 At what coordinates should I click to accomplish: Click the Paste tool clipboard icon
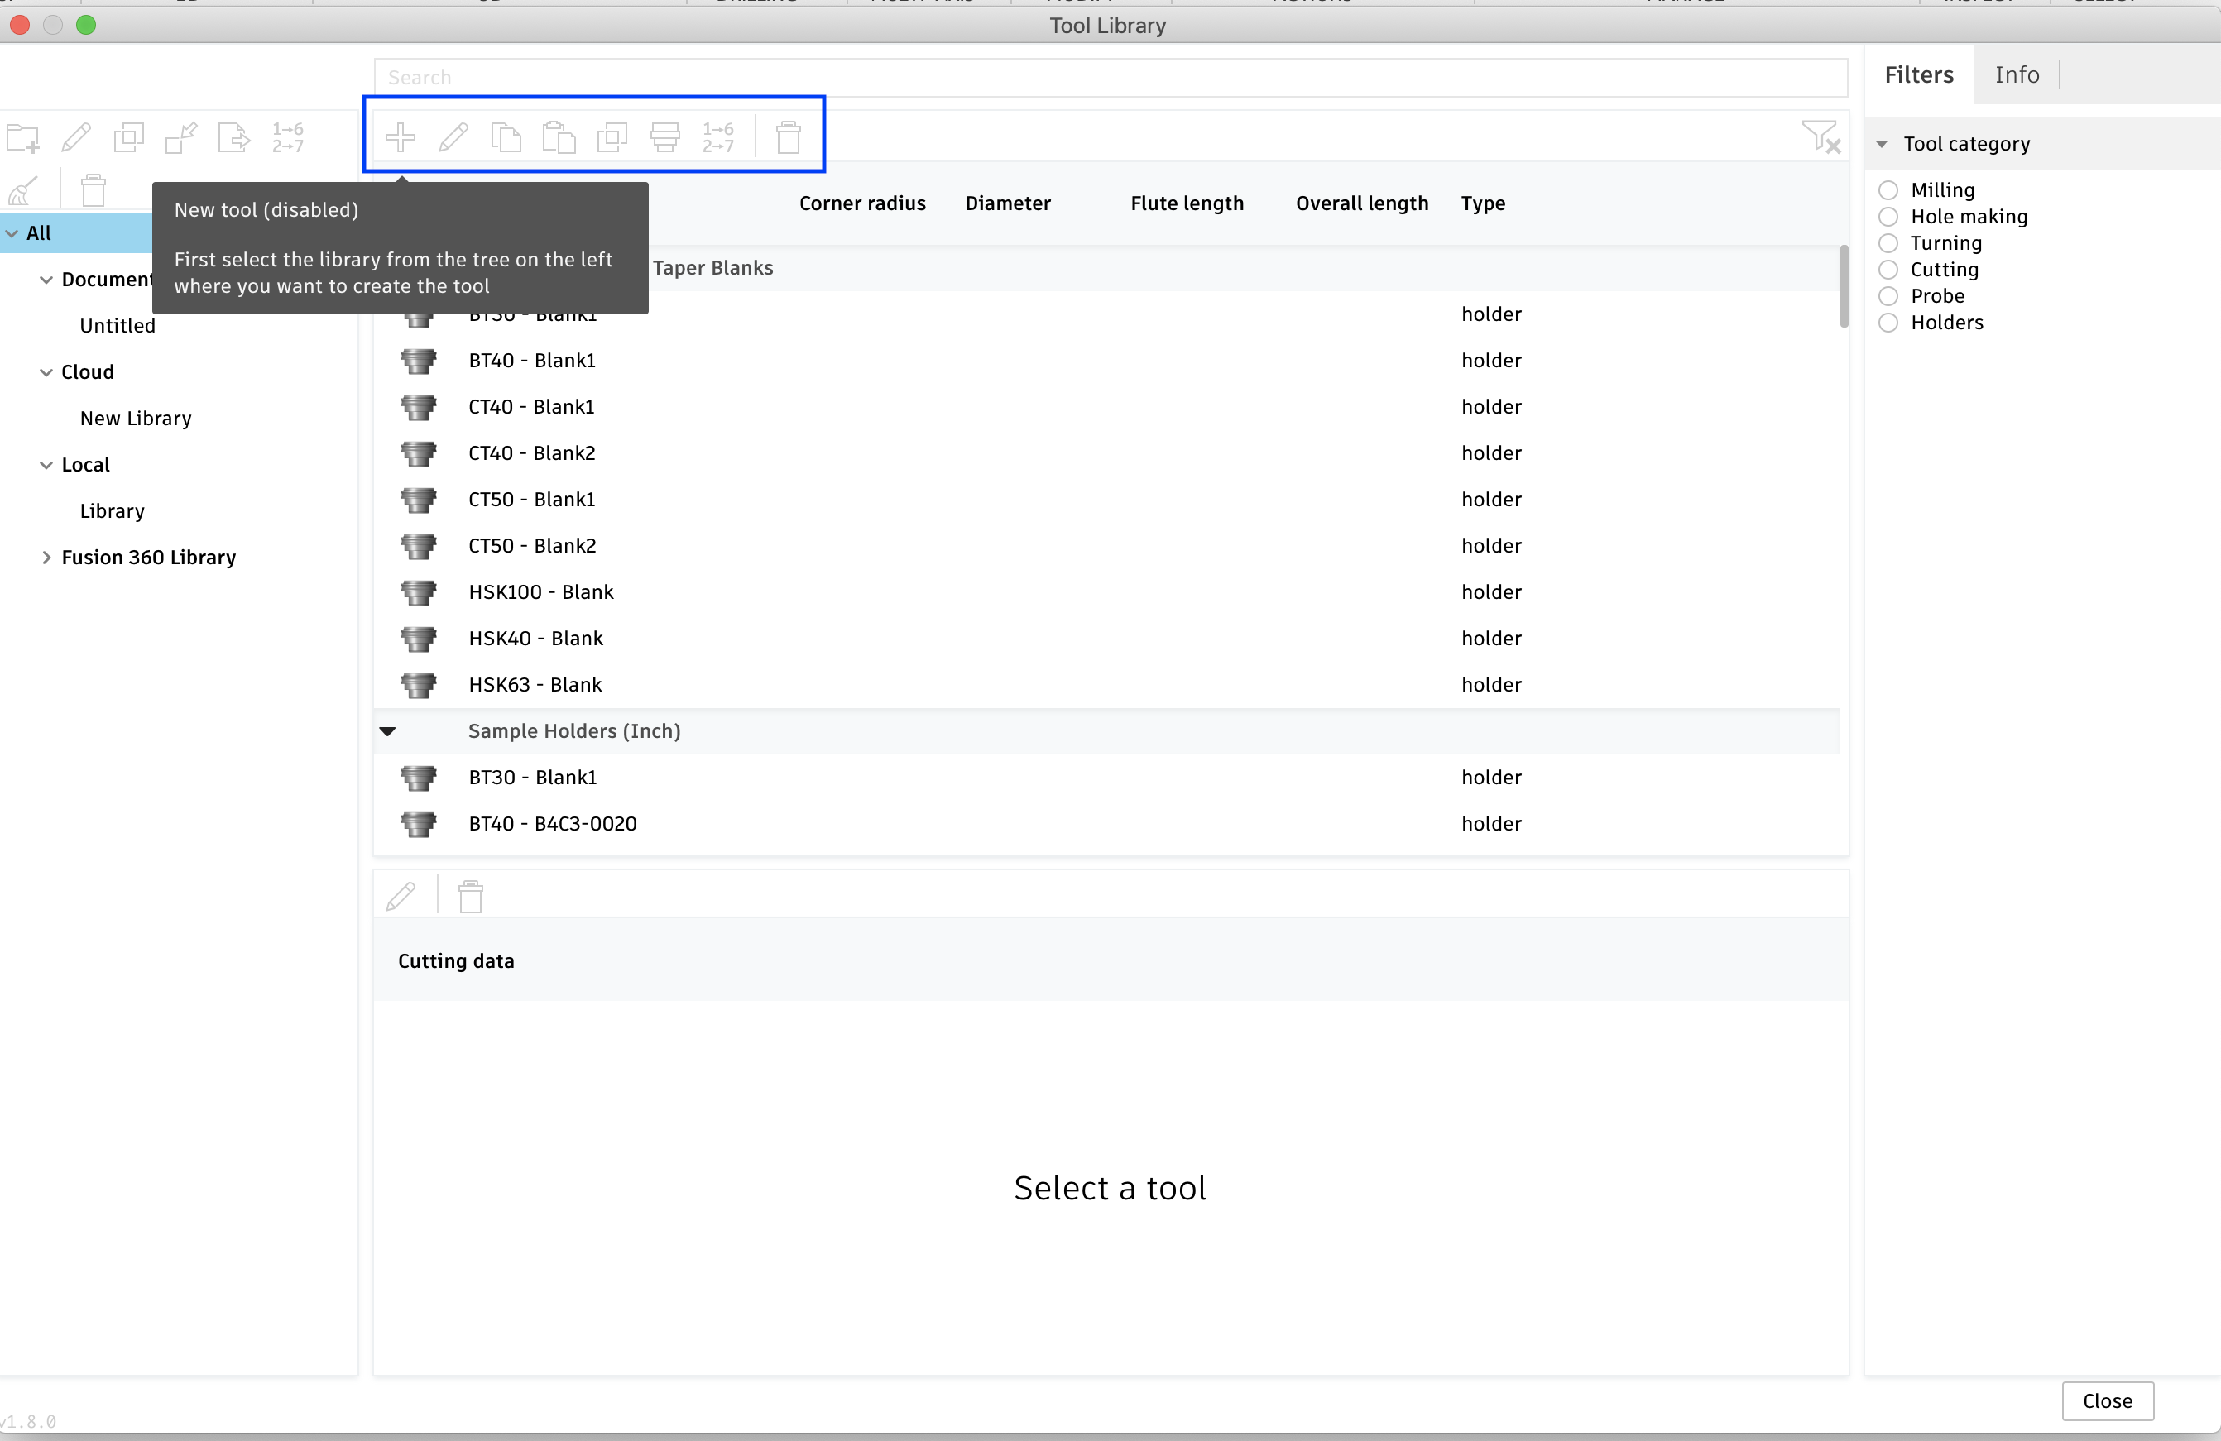click(x=559, y=137)
